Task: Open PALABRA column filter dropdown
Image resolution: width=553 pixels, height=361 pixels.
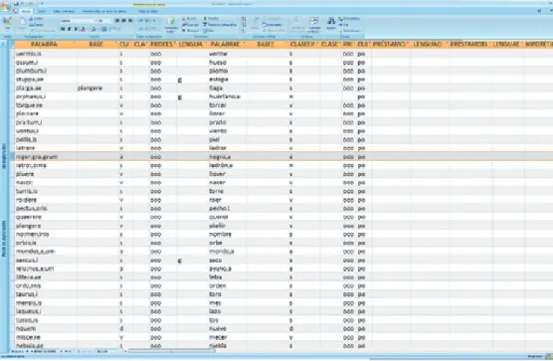Action: 74,44
